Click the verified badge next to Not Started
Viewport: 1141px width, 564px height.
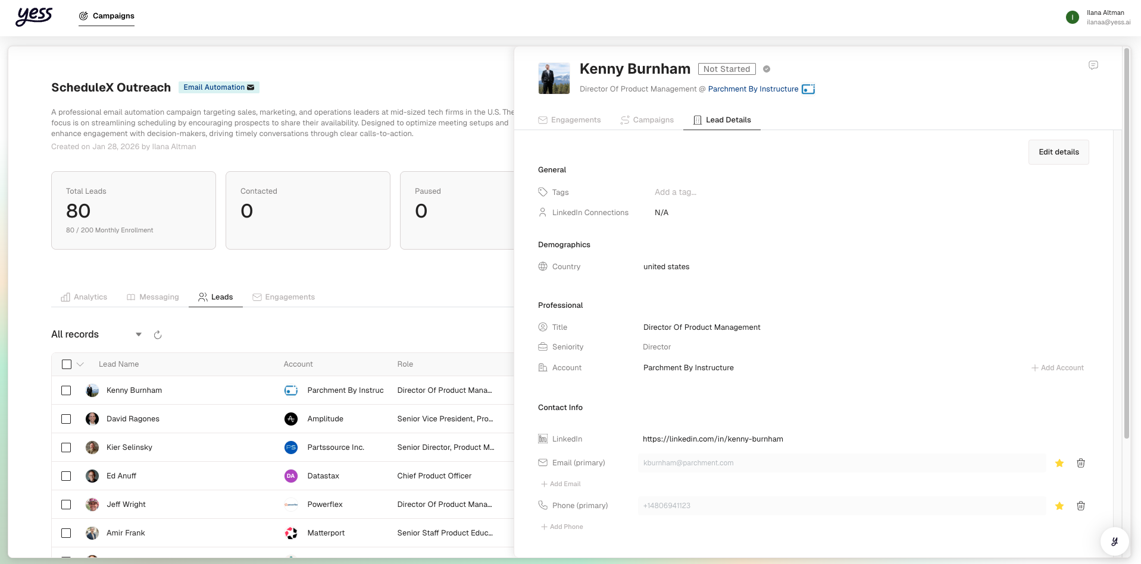pyautogui.click(x=767, y=69)
